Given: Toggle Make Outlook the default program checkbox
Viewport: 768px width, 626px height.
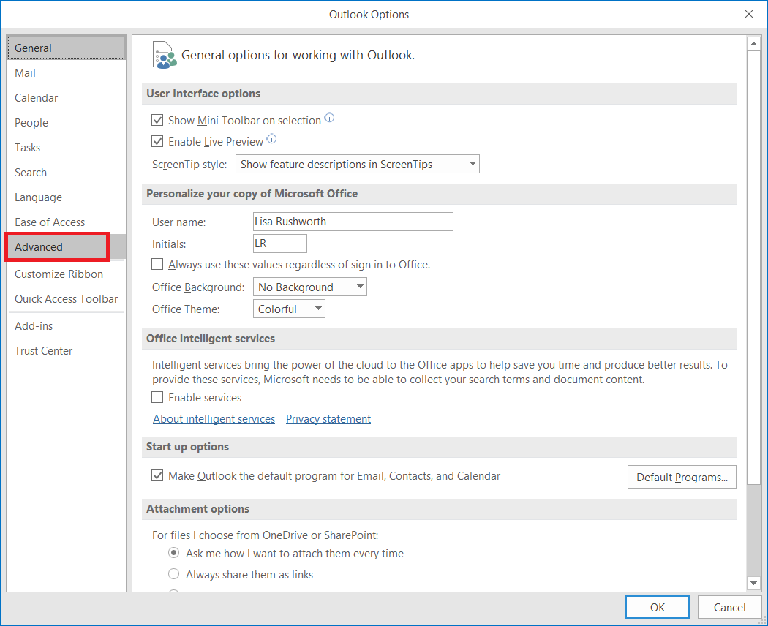Looking at the screenshot, I should click(157, 475).
